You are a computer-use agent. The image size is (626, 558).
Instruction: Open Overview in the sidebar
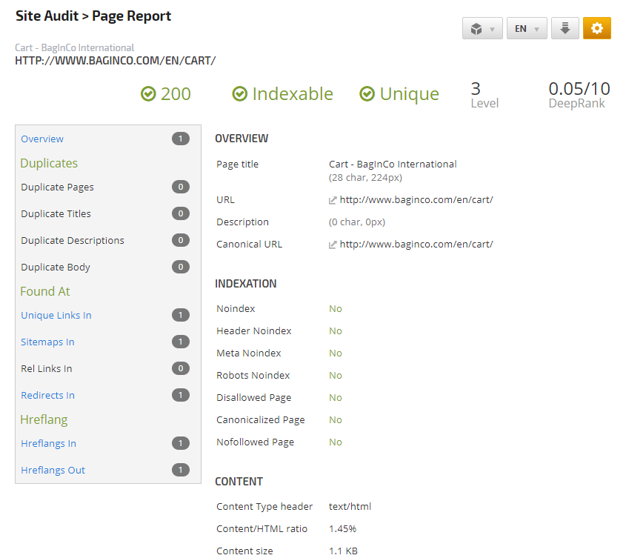click(42, 139)
